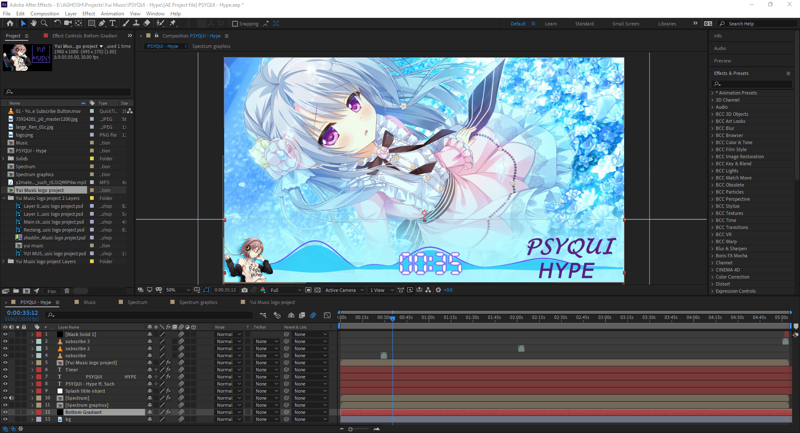The height and width of the screenshot is (433, 800).
Task: Open the Roto Brush tool
Action: coord(160,24)
